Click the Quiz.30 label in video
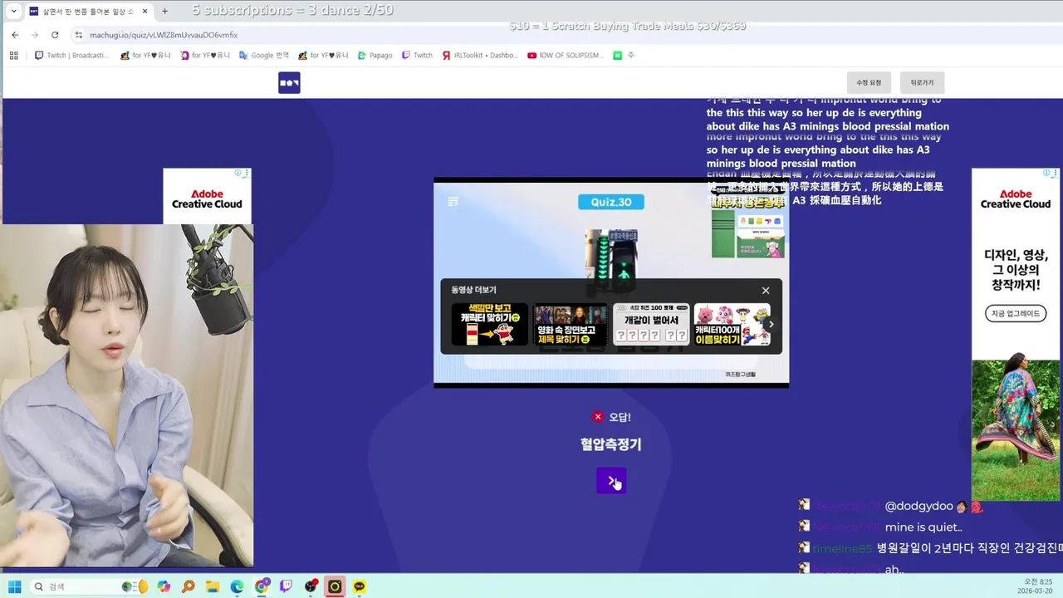This screenshot has height=598, width=1063. [x=611, y=202]
